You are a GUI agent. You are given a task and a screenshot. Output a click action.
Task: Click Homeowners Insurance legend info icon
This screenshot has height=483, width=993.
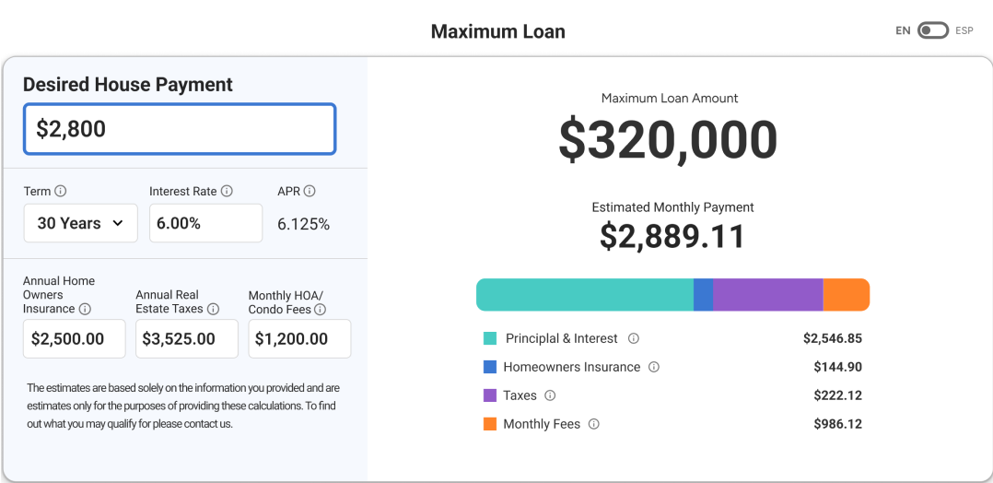[654, 367]
